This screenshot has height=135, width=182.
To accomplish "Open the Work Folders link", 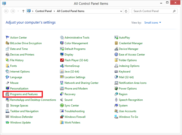I will (x=73, y=123).
